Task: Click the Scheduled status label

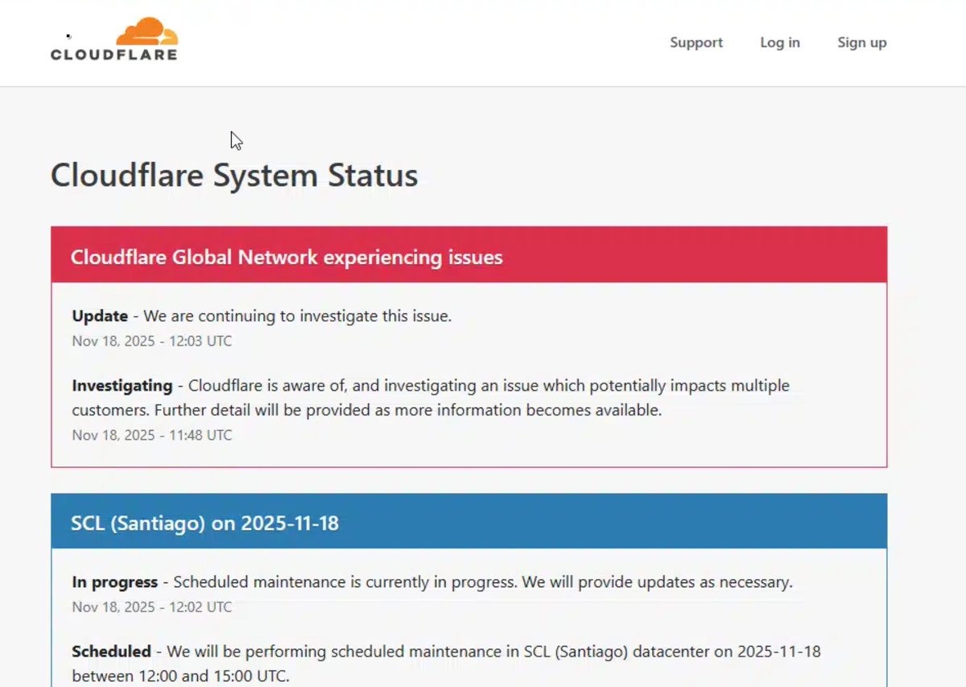Action: pyautogui.click(x=111, y=651)
